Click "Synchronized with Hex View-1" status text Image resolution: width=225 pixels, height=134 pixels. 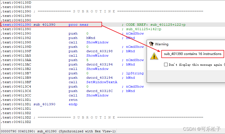[87, 131]
